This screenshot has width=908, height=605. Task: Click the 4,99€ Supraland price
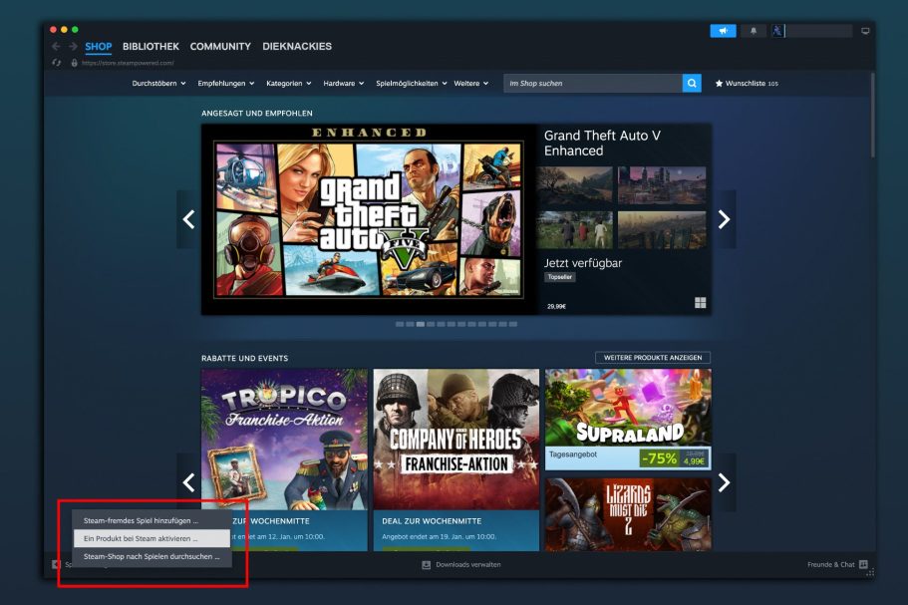694,461
